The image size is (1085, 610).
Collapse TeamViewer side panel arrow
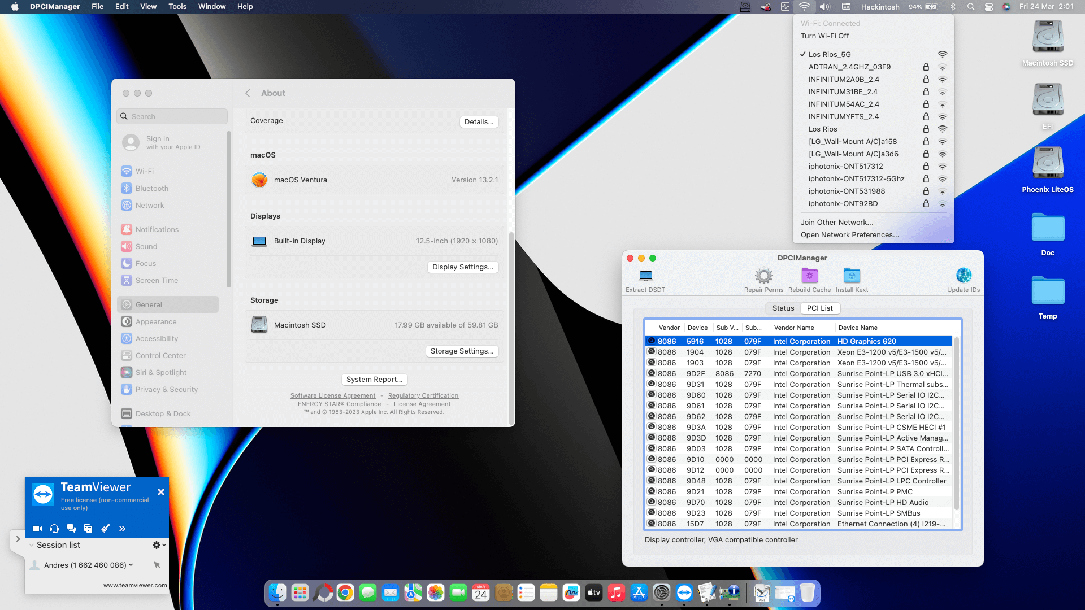click(x=18, y=539)
